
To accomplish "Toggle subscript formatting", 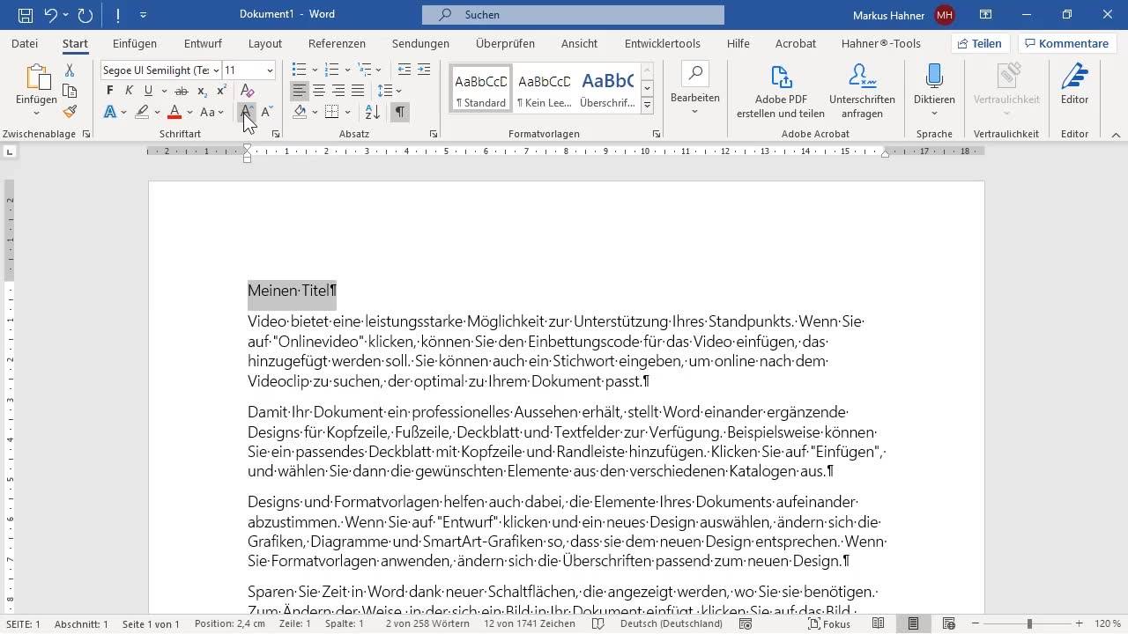I will pyautogui.click(x=202, y=91).
